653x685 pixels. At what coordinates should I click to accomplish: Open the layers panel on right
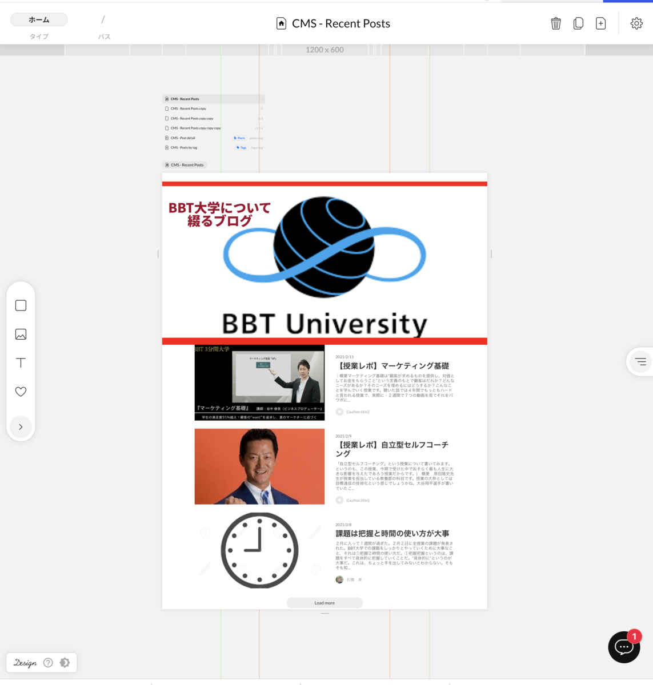click(x=640, y=361)
